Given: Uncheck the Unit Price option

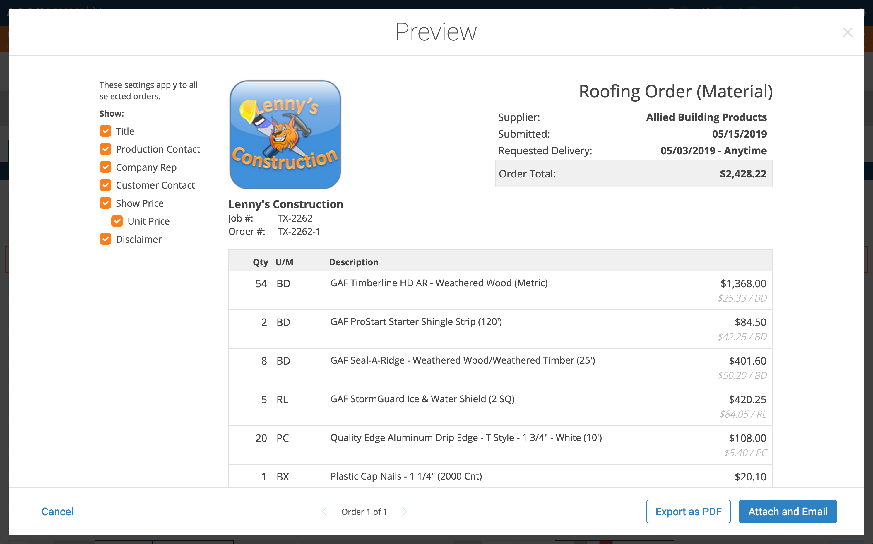Looking at the screenshot, I should (x=117, y=221).
